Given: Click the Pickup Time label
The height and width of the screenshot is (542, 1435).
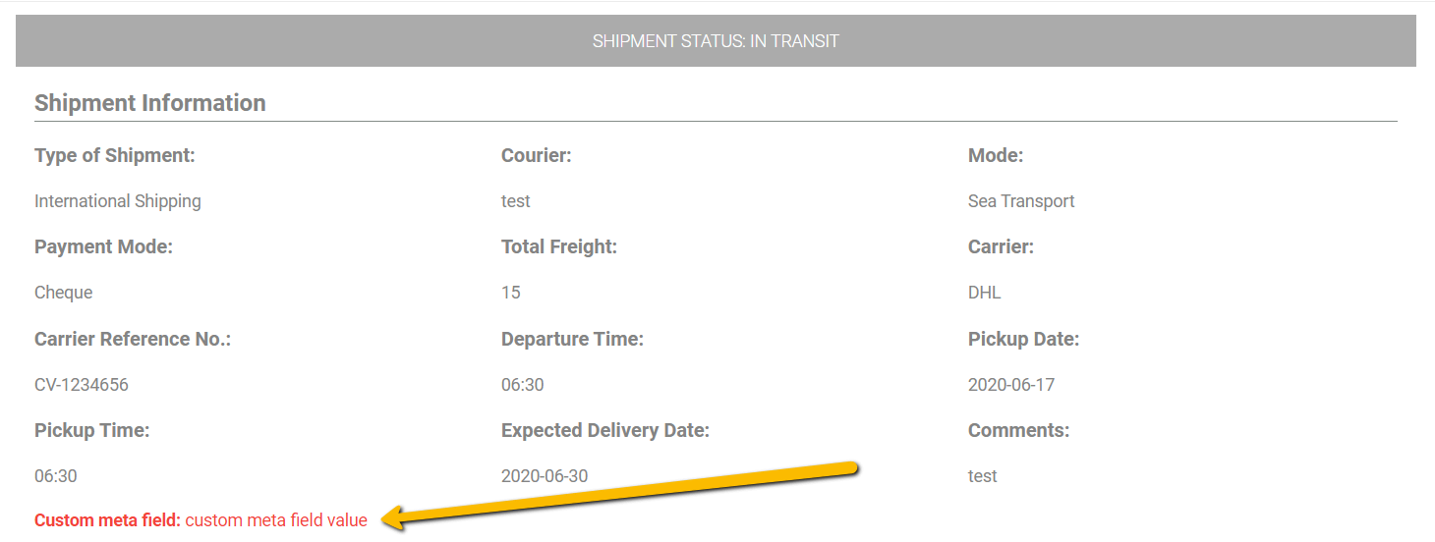Looking at the screenshot, I should click(x=92, y=430).
